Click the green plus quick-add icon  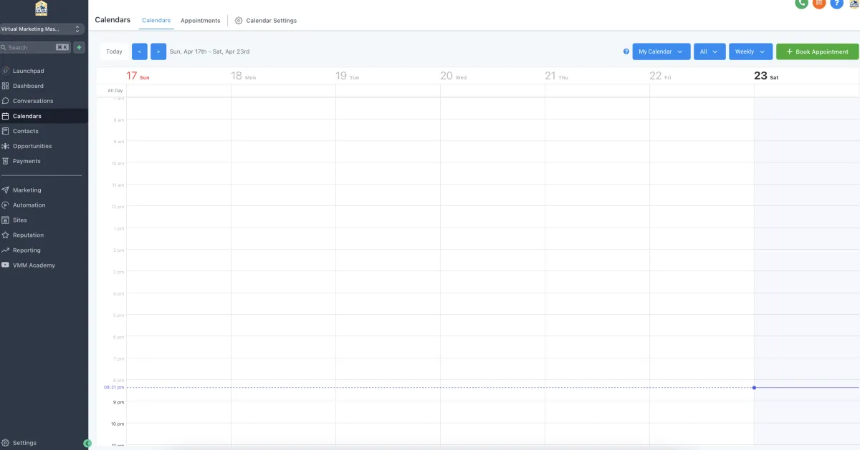79,47
